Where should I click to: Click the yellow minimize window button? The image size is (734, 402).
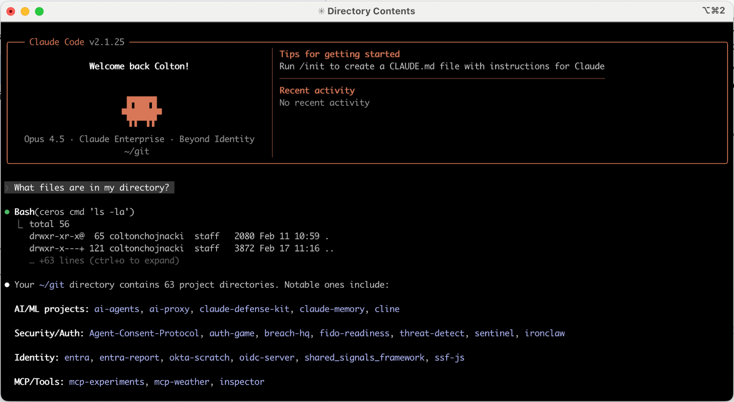25,11
